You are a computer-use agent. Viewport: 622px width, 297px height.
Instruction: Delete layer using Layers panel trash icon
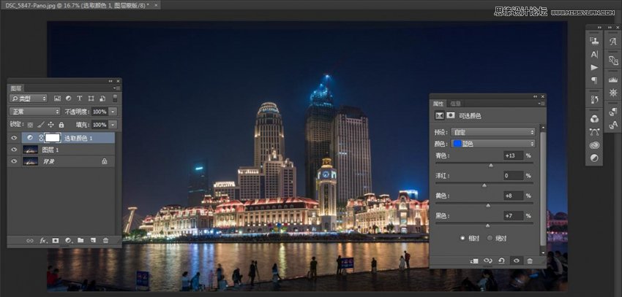[x=105, y=240]
